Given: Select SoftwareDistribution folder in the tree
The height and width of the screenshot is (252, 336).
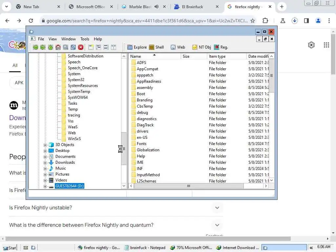Looking at the screenshot, I should pos(86,56).
